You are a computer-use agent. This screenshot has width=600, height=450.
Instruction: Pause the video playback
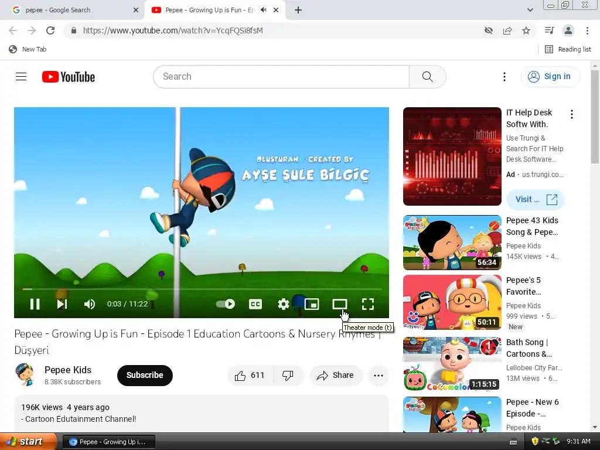click(35, 304)
